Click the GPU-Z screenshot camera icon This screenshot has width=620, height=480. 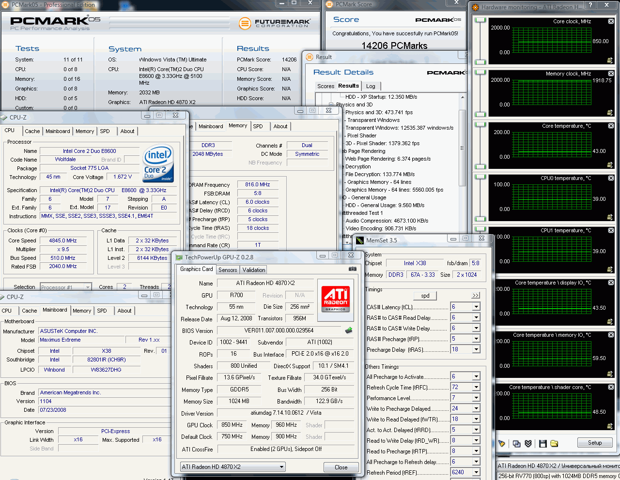pyautogui.click(x=353, y=269)
